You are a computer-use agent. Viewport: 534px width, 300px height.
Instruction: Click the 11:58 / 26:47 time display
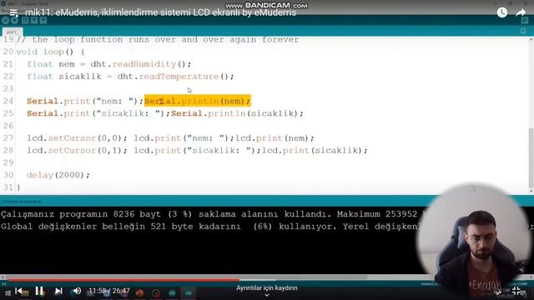point(109,291)
